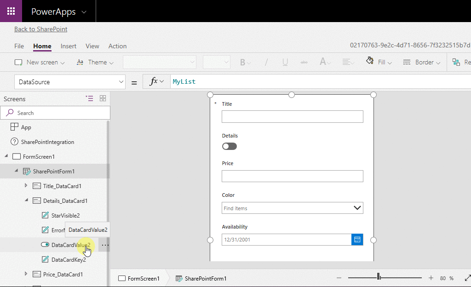Click the tree panel scrollbar

pos(108,203)
